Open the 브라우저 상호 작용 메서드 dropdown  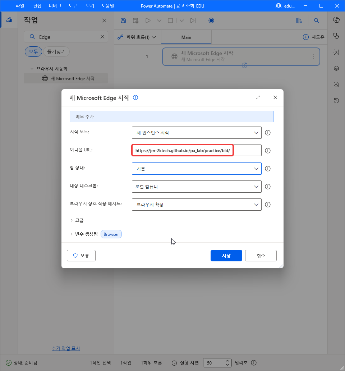[197, 205]
